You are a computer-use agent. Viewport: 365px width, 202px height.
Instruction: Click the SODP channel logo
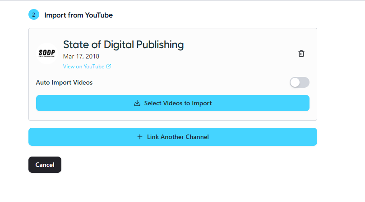tap(46, 54)
